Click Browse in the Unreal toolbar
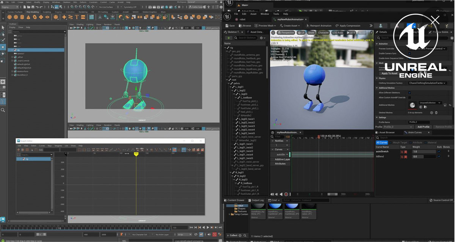Screen dimensions: 455x242 245,26
